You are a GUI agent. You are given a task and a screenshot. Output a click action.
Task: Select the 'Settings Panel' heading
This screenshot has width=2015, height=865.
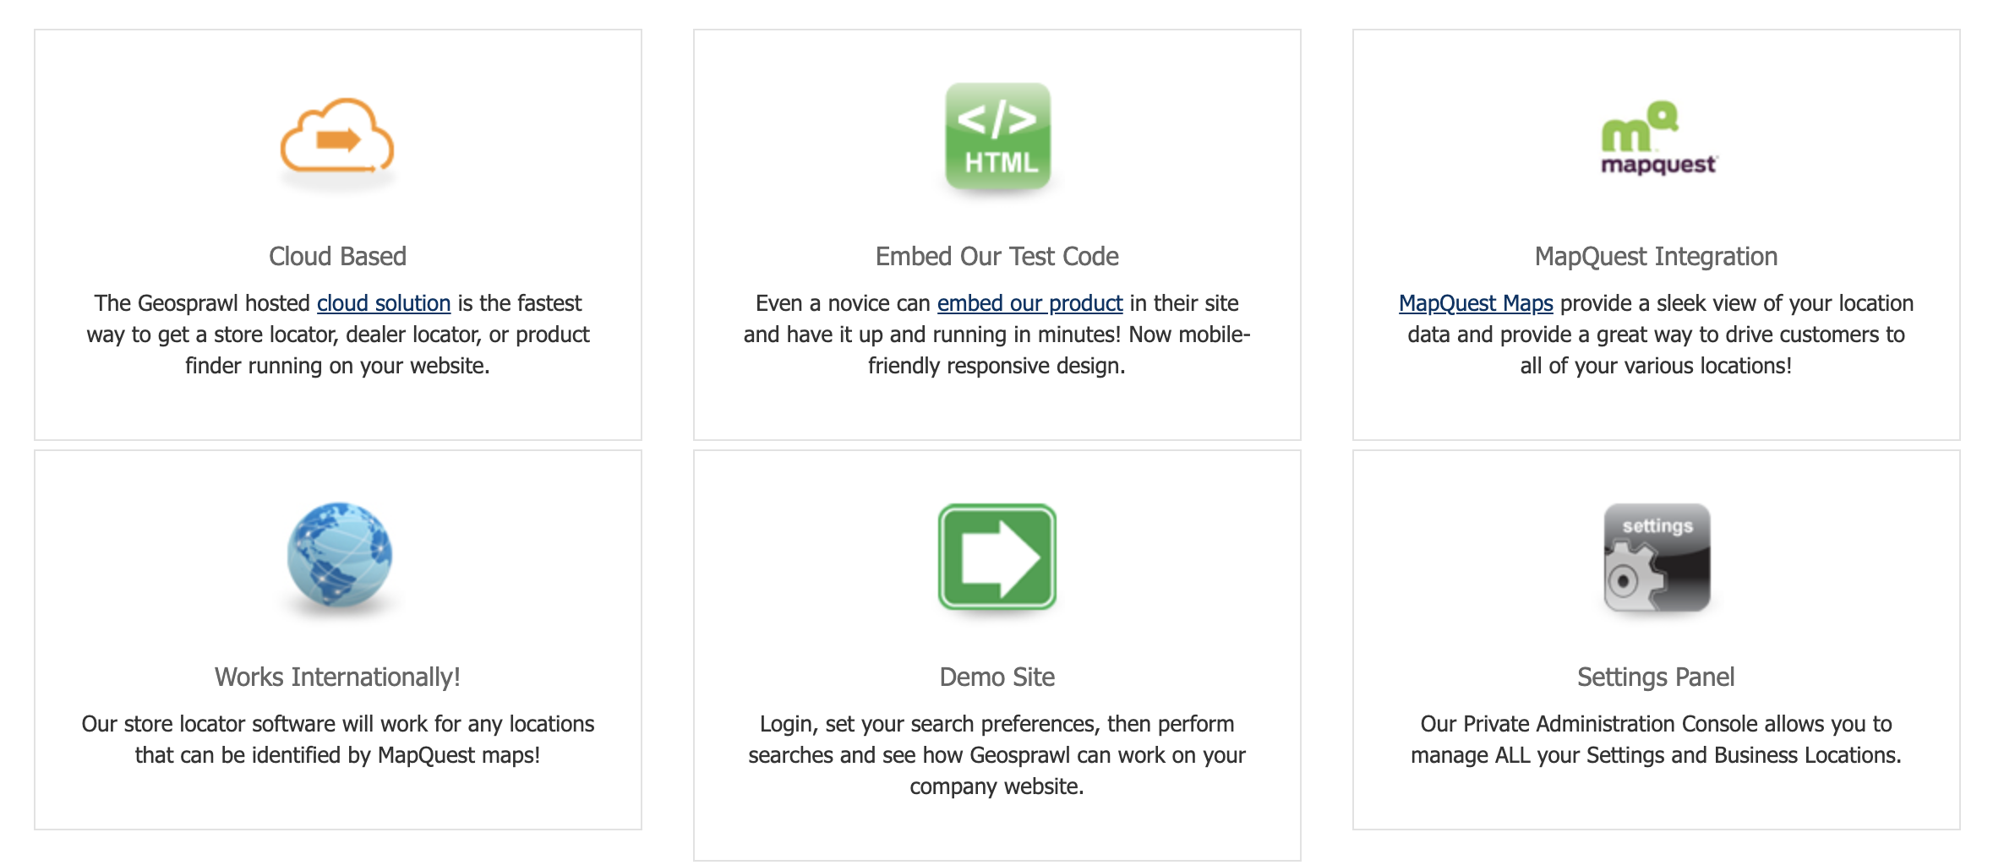[1656, 677]
